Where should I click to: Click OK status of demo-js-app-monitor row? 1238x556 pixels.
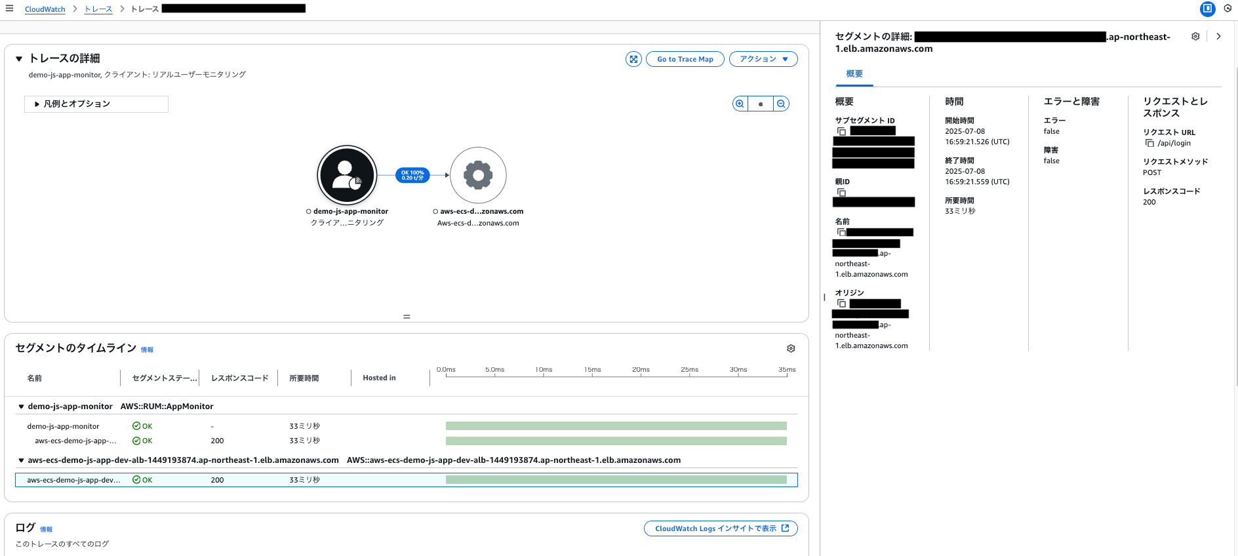[x=142, y=426]
